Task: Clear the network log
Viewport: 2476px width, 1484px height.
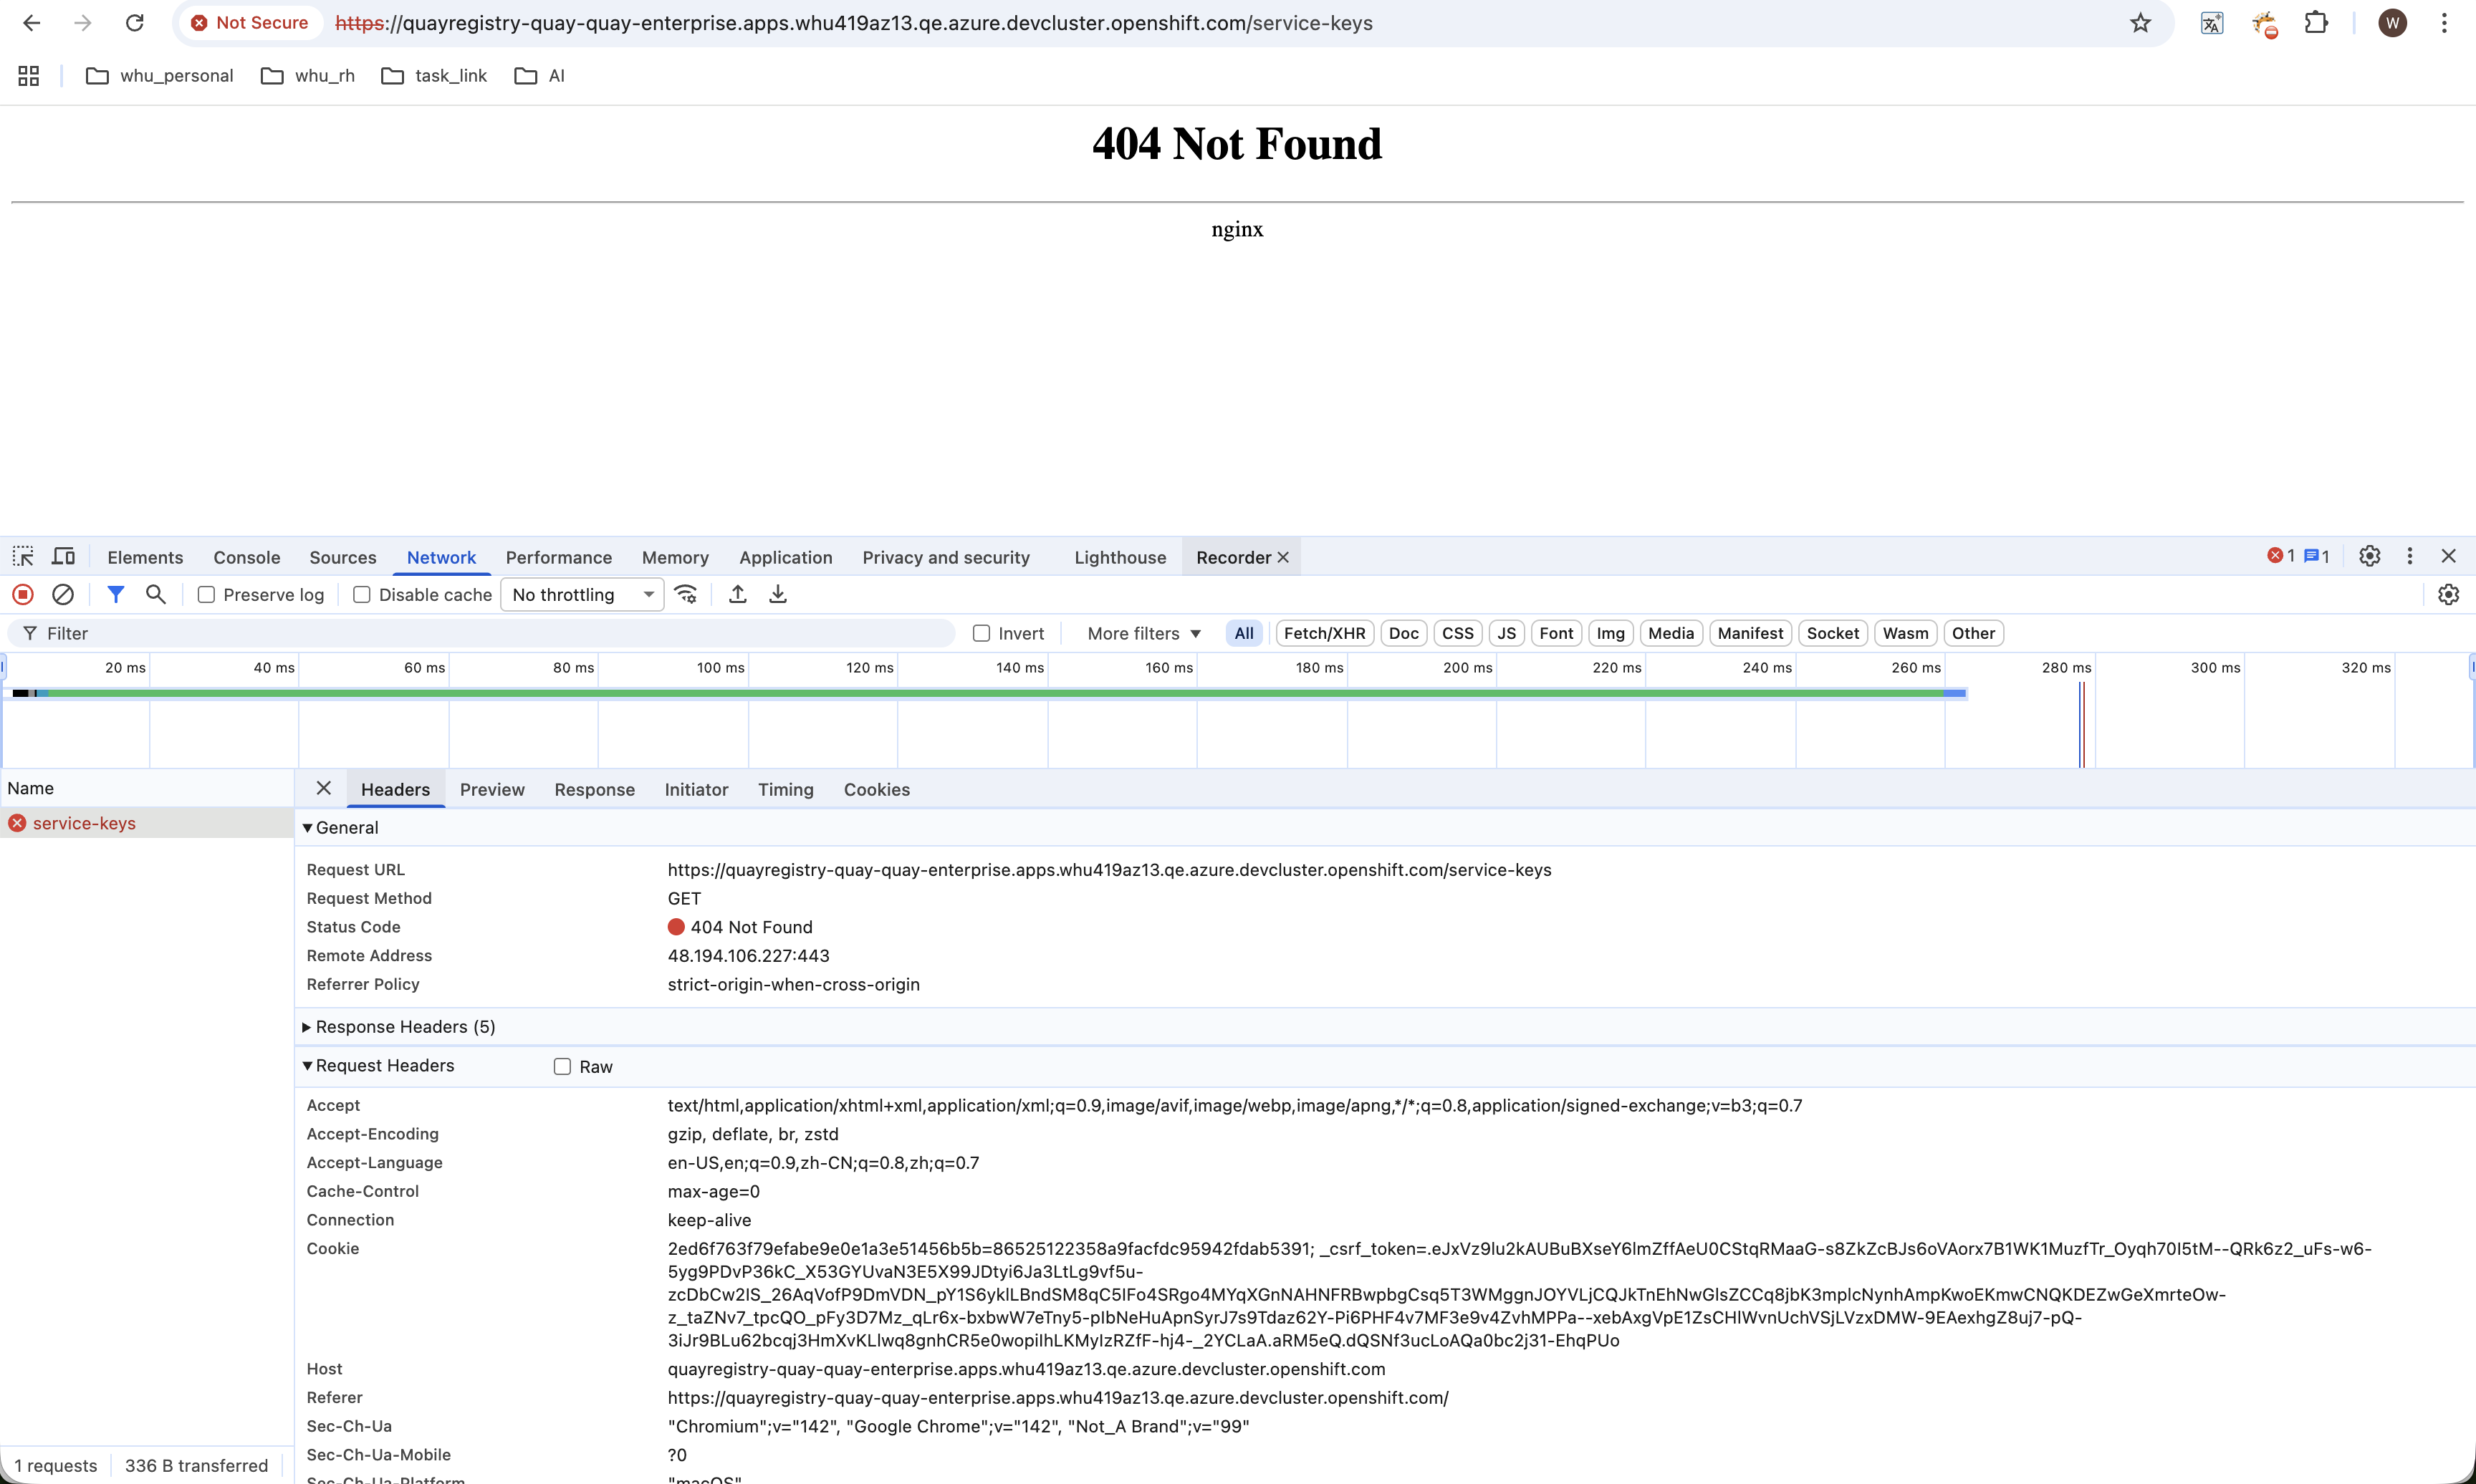Action: click(x=62, y=595)
